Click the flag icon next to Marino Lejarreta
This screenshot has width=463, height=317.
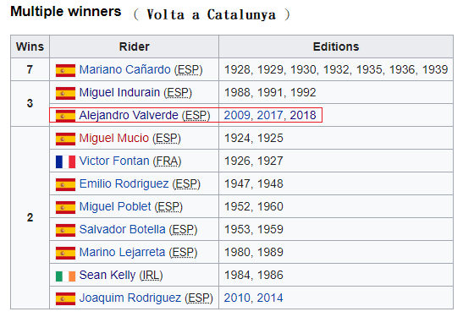[65, 253]
